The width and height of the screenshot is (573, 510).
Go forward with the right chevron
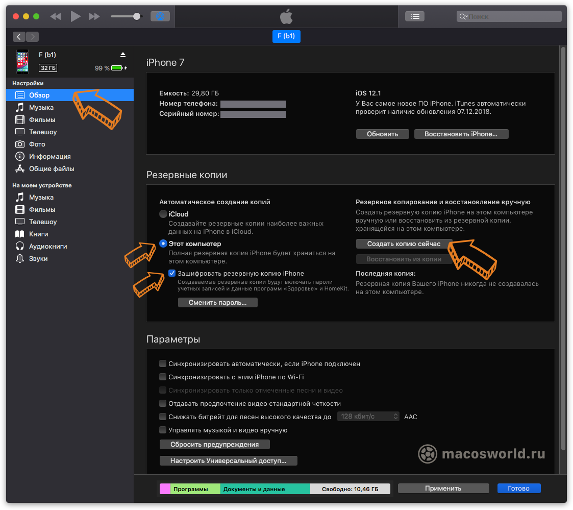(33, 37)
